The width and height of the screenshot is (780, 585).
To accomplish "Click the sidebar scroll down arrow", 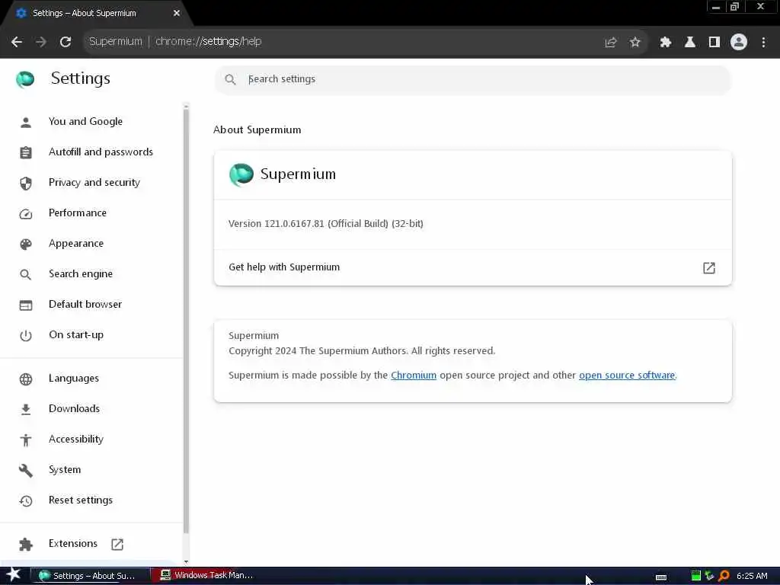I will pos(186,562).
